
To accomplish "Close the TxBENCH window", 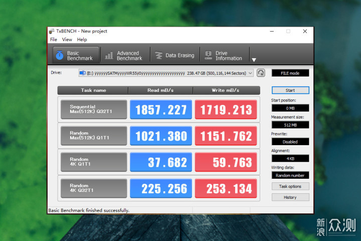I will (x=305, y=31).
